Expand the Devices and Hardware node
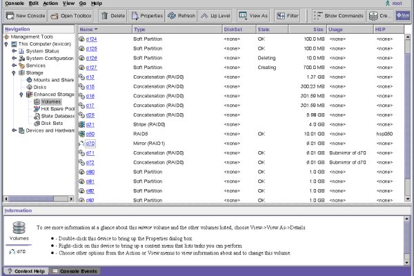Screen dimensions: 414x276 click(14, 130)
